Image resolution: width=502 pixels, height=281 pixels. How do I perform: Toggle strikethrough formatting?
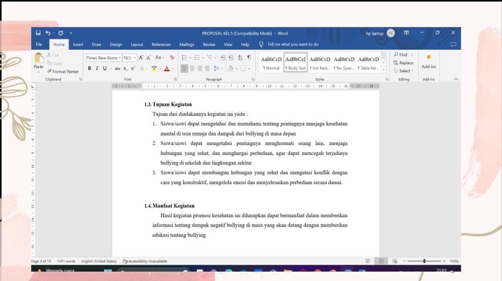[x=118, y=68]
